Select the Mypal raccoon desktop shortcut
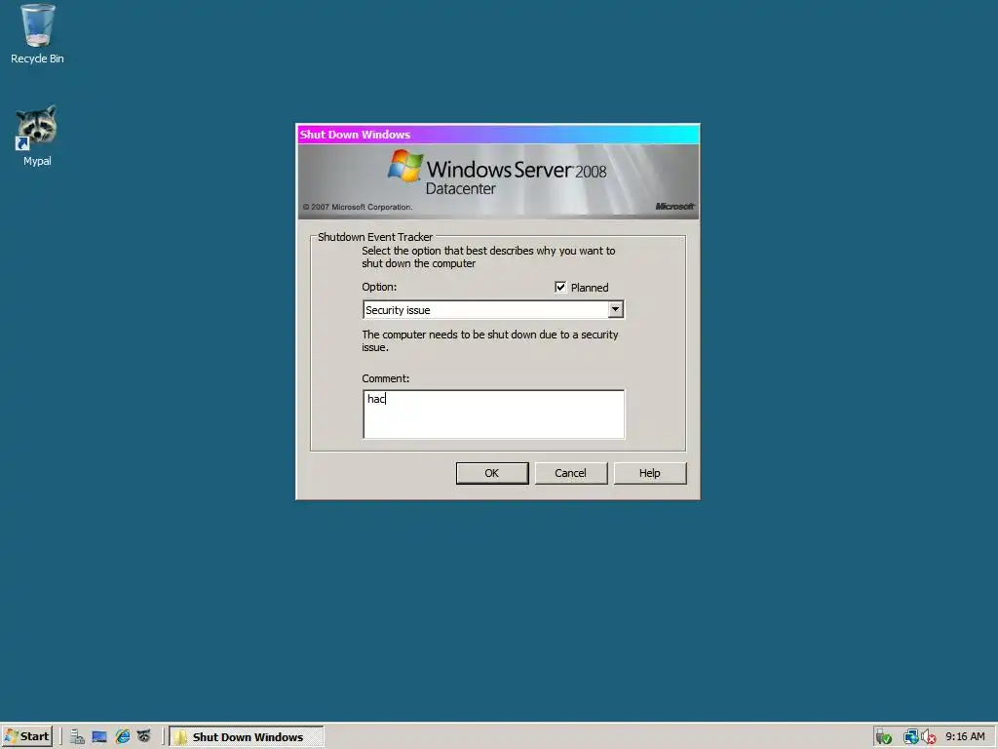Image resolution: width=998 pixels, height=749 pixels. pos(37,135)
